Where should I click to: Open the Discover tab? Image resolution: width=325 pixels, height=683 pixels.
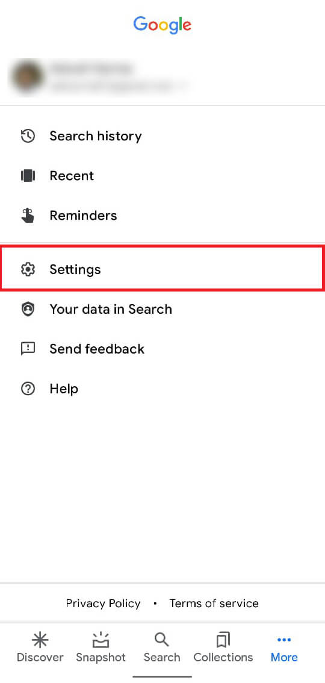pos(40,647)
